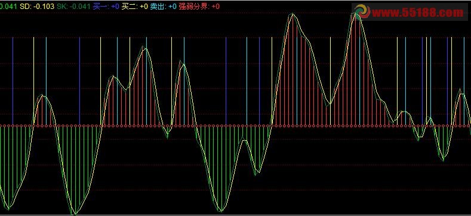Image resolution: width=471 pixels, height=216 pixels.
Task: Click the leftmost yellow vertical signal line
Action: (33, 81)
